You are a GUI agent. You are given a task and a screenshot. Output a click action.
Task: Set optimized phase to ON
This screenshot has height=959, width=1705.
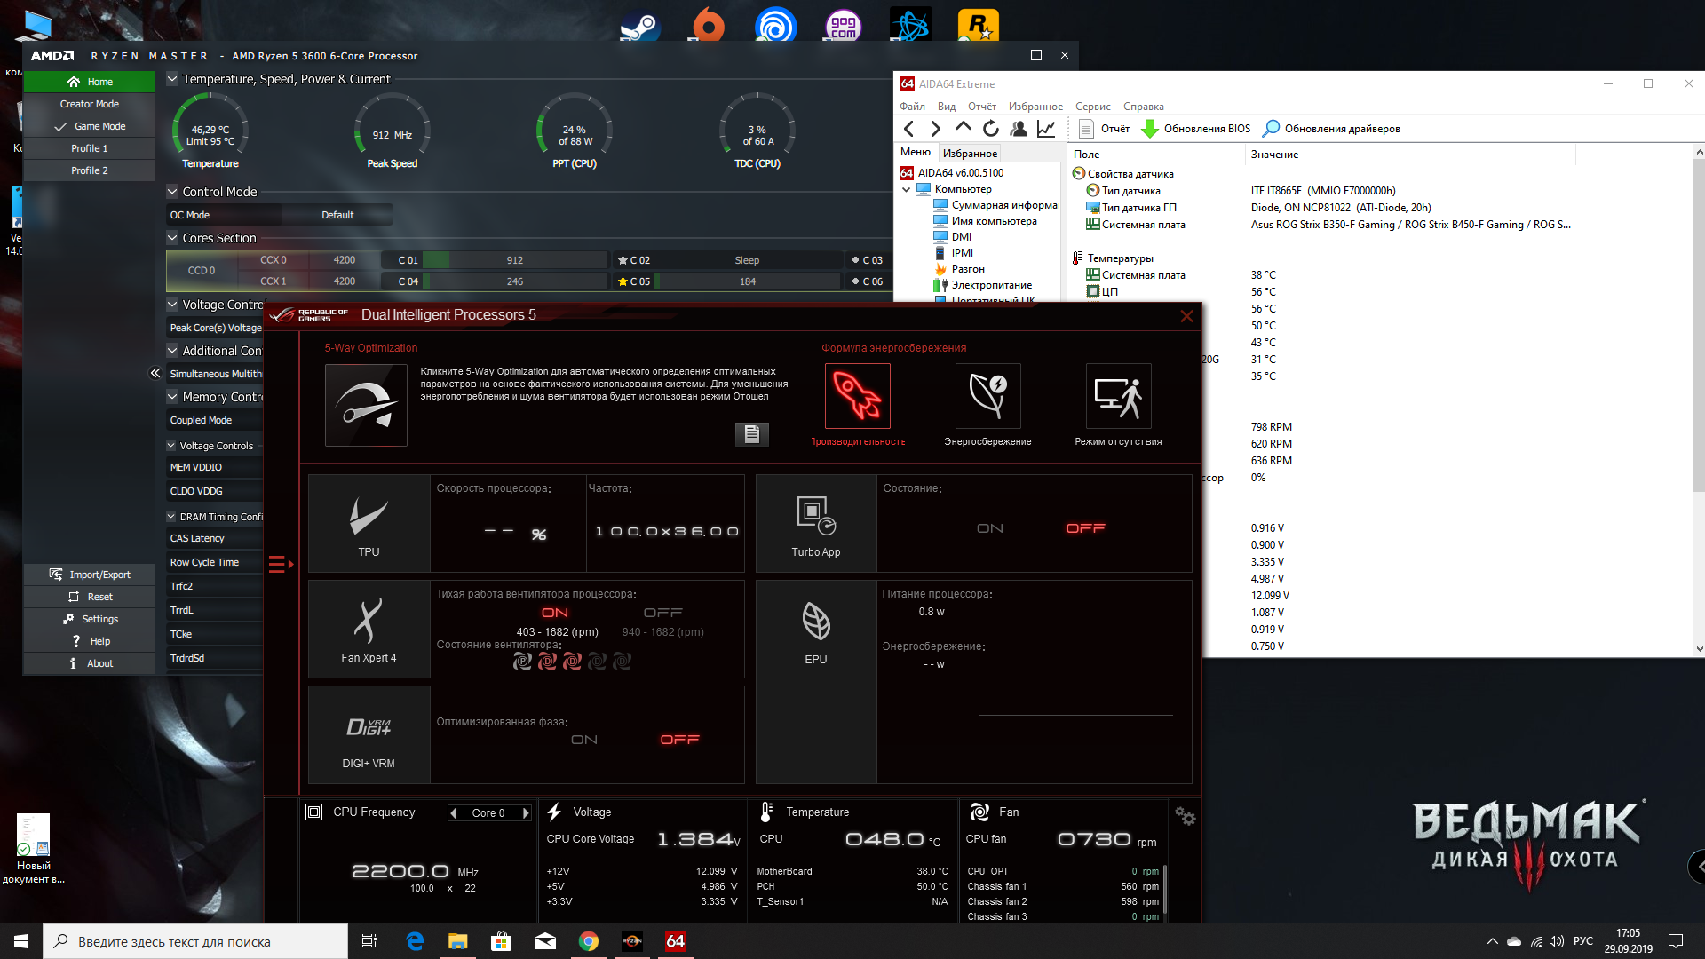pyautogui.click(x=583, y=740)
